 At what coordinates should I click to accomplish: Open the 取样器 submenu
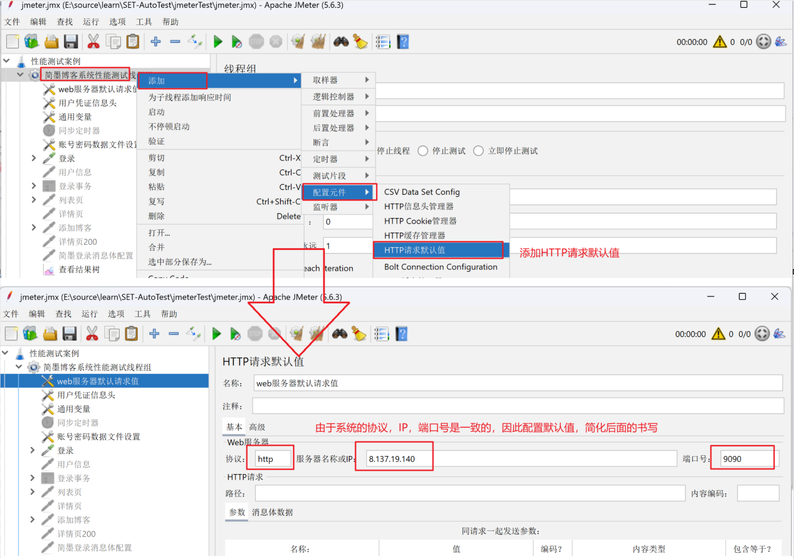(x=339, y=80)
